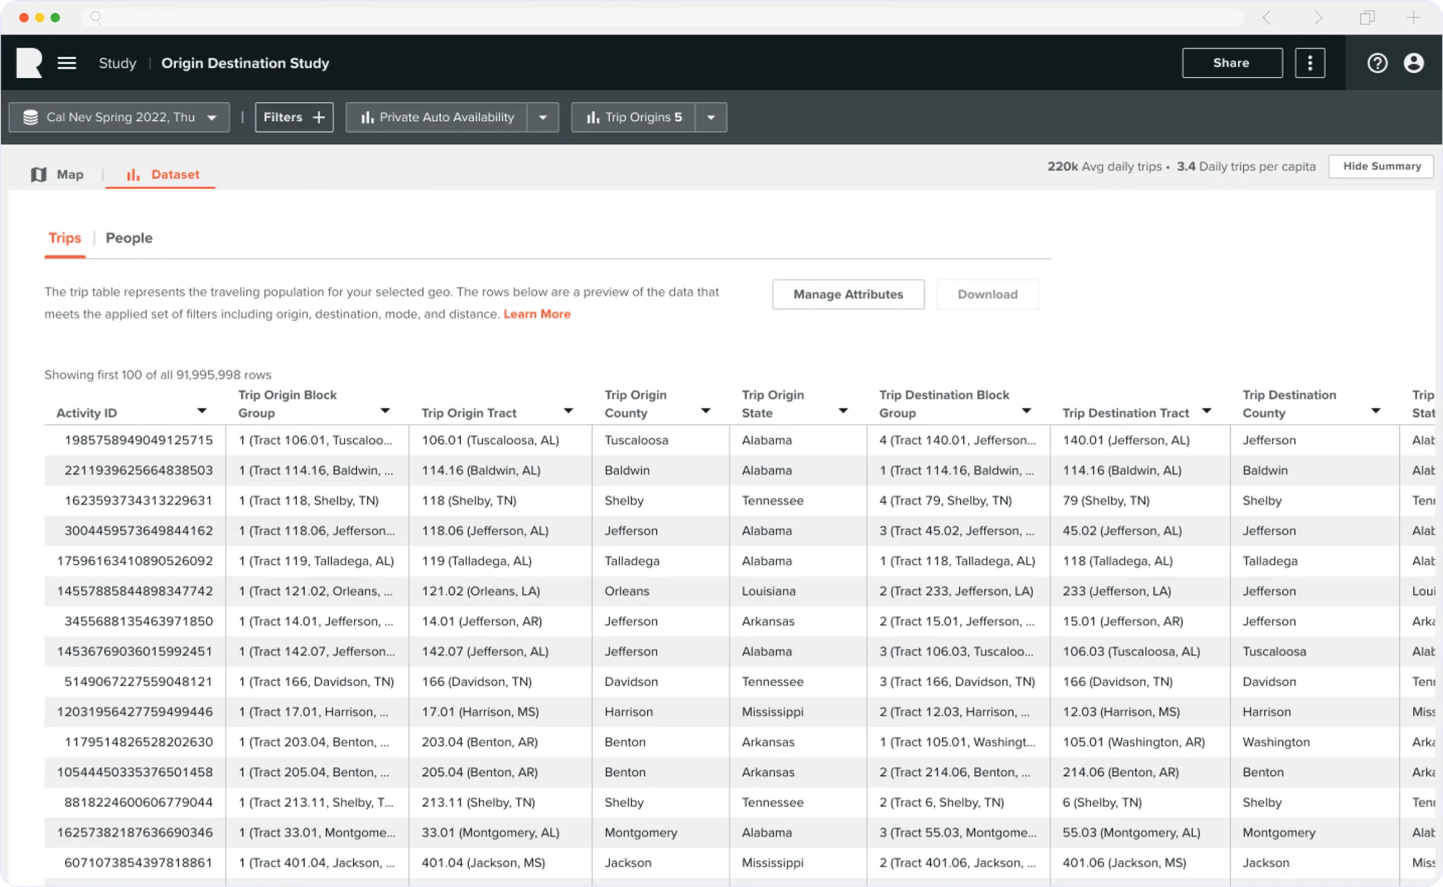Open the Cal Nev Spring 2022, Thu dropdown
Screen dimensions: 1443x887
[x=120, y=118]
